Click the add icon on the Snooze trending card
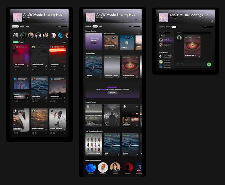 pyautogui.click(x=101, y=57)
